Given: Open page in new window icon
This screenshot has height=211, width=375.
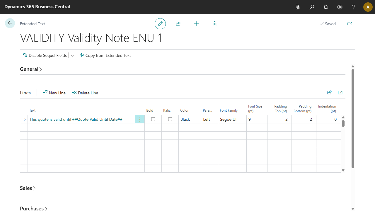Looking at the screenshot, I should click(350, 24).
